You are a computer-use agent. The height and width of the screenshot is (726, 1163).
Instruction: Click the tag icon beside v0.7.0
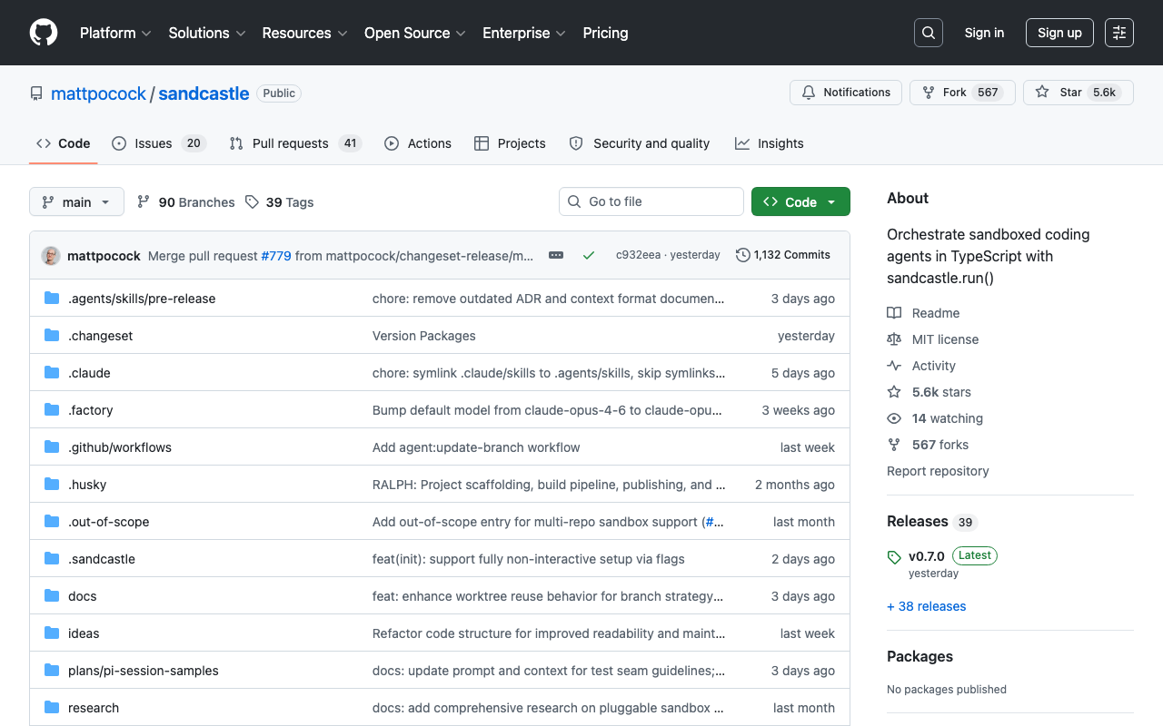(x=894, y=556)
